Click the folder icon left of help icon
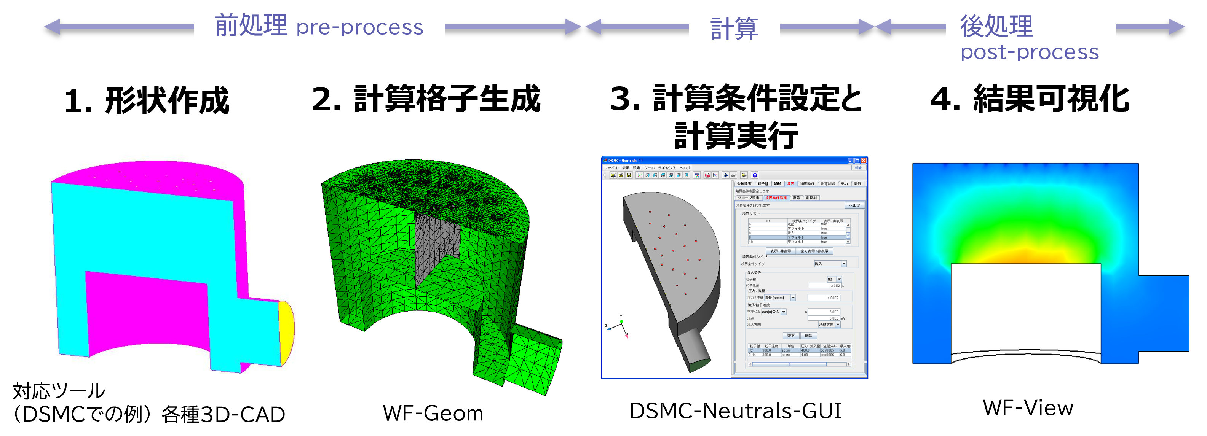 pyautogui.click(x=744, y=175)
